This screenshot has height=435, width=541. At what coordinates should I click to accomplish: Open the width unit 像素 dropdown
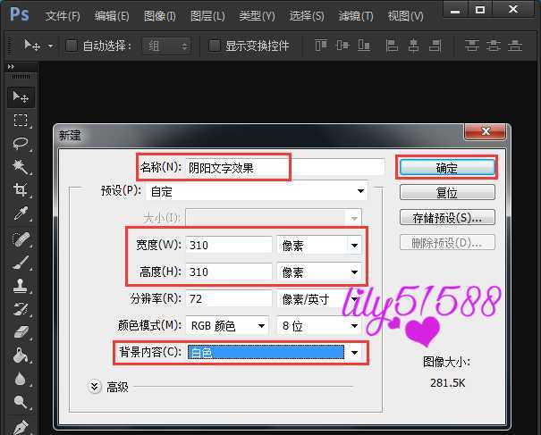tap(319, 246)
